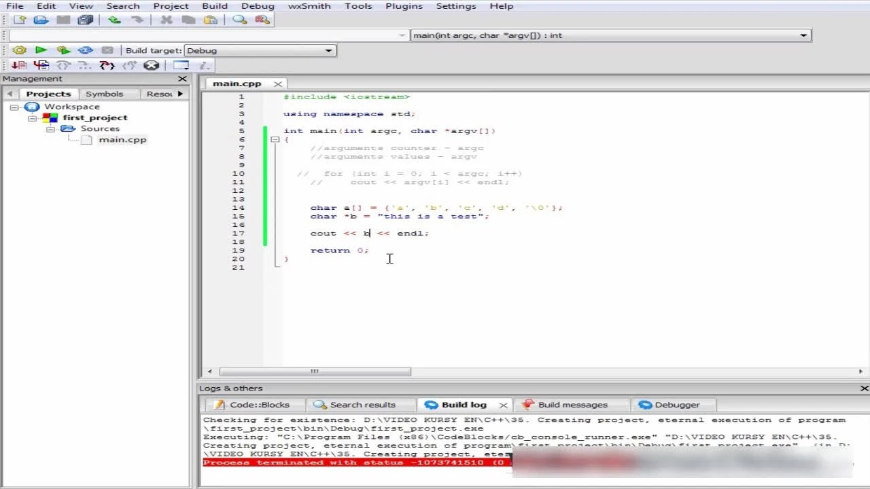Click the Find magnifier icon
The image size is (870, 489).
(x=239, y=20)
